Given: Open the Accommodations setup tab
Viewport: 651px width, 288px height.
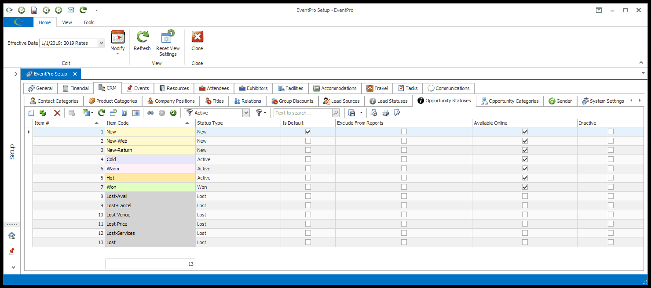Looking at the screenshot, I should click(x=335, y=88).
